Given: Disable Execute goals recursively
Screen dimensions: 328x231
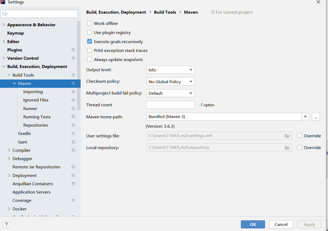Looking at the screenshot, I should click(89, 41).
